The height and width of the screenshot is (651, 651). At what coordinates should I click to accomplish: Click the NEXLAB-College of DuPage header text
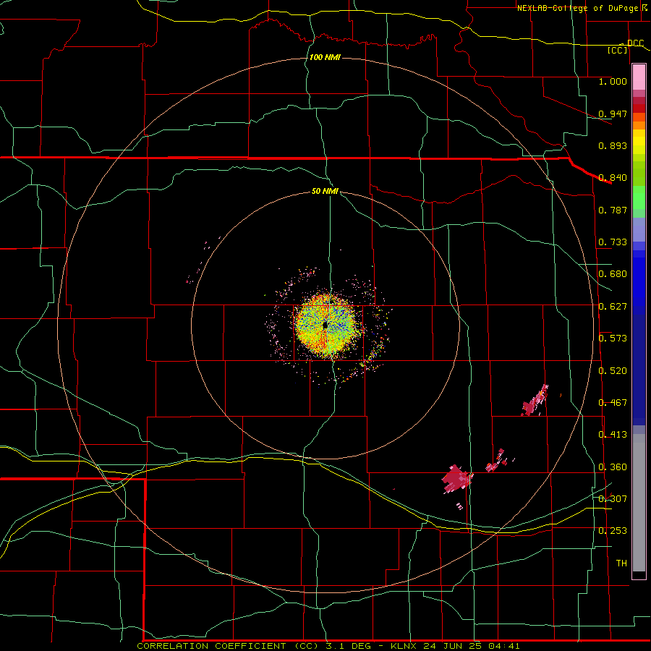point(577,8)
